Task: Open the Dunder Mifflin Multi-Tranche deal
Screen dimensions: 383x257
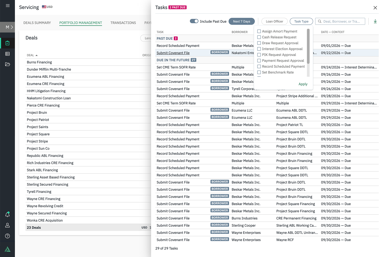Action: point(49,70)
